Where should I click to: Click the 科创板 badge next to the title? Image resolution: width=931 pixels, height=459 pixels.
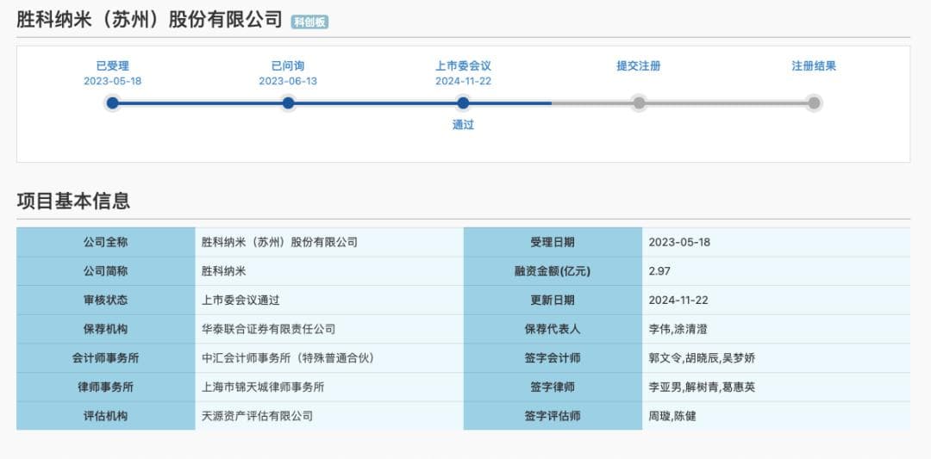point(309,22)
